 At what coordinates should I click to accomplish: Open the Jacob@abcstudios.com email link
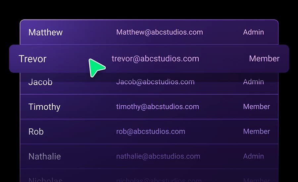(x=155, y=82)
